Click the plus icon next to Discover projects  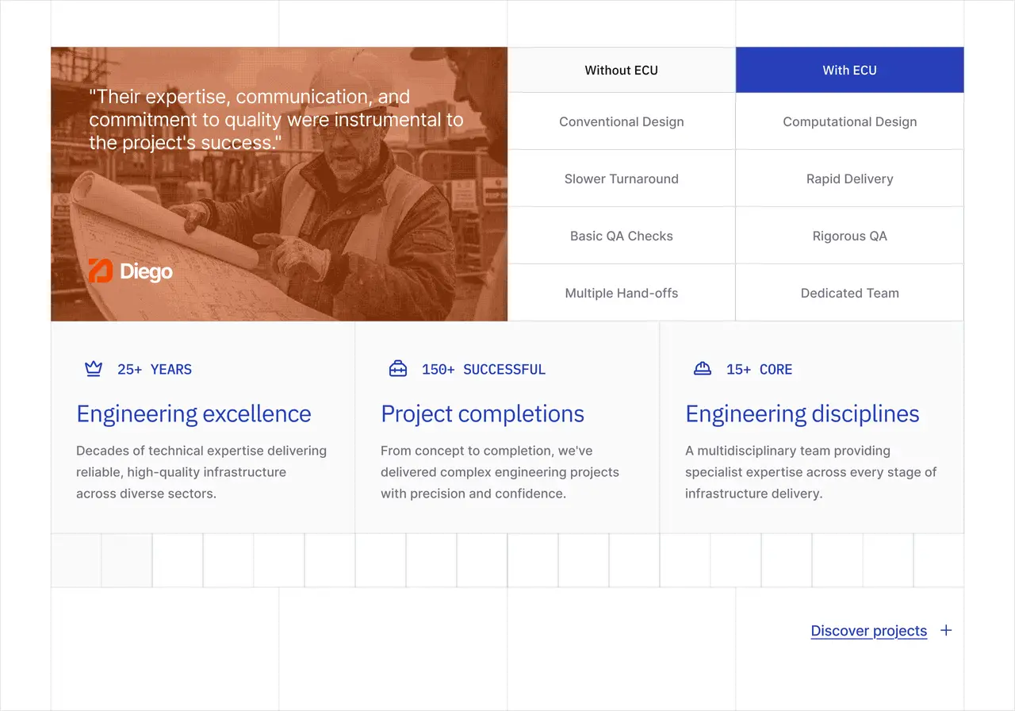click(x=946, y=630)
